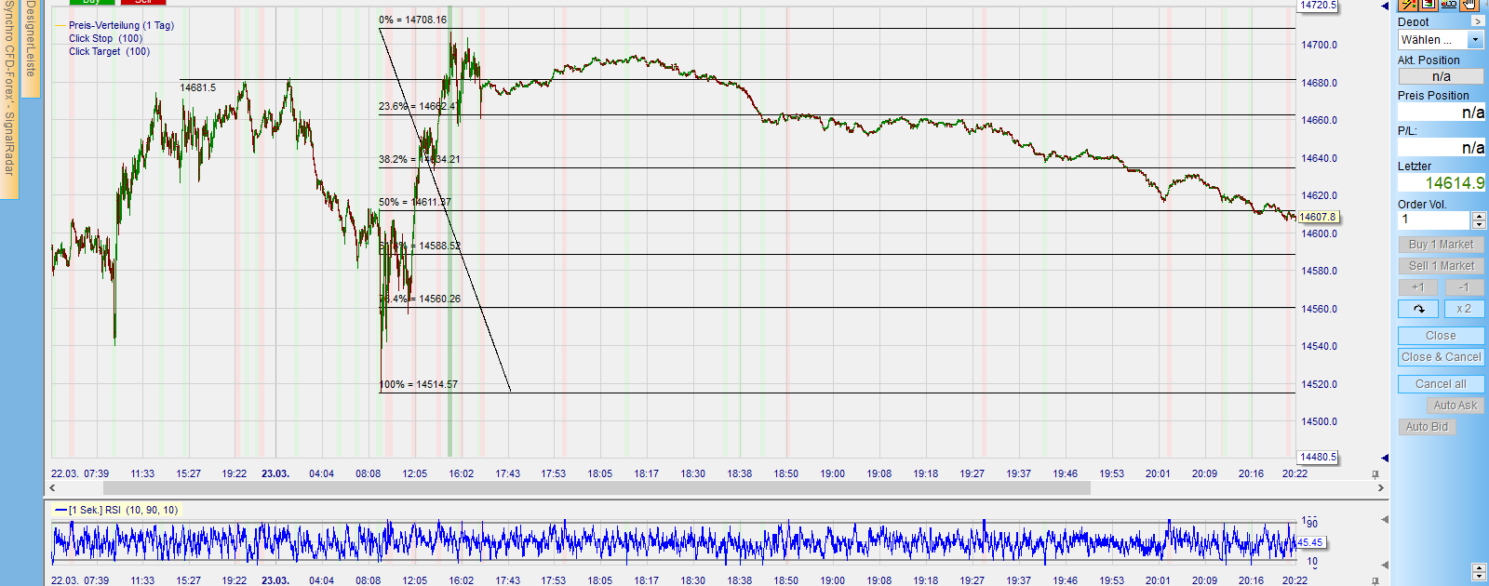Click the 14681.5 horizontal line label
This screenshot has height=586, width=1489.
coord(197,87)
